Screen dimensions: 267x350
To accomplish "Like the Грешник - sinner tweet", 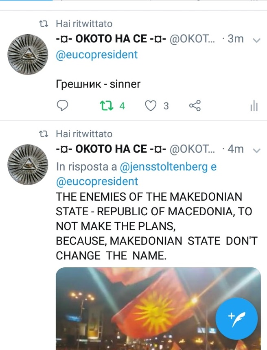I will [151, 105].
